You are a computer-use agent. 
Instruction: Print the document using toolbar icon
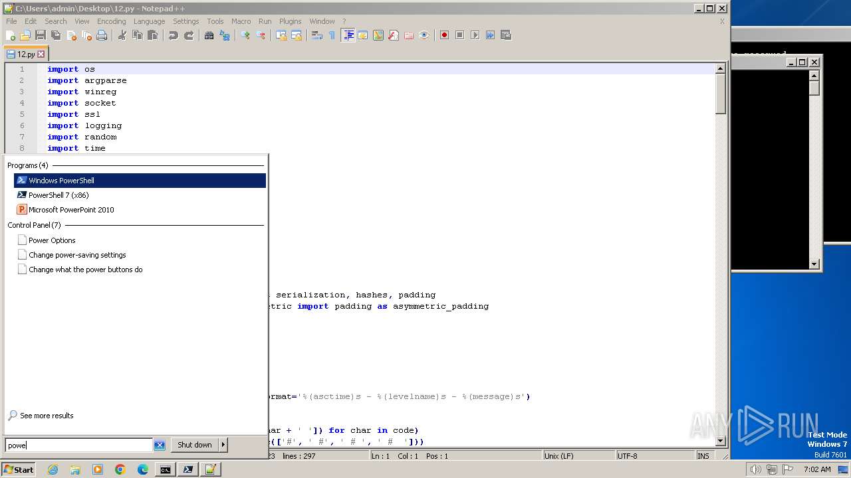click(x=102, y=35)
